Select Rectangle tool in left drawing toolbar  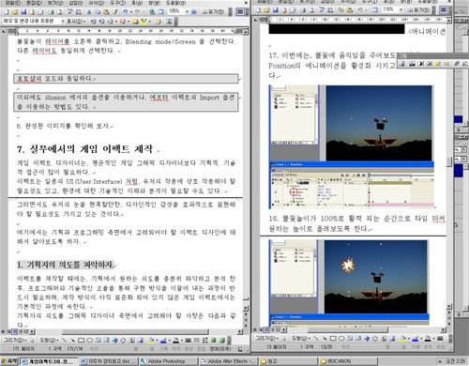click(82, 341)
